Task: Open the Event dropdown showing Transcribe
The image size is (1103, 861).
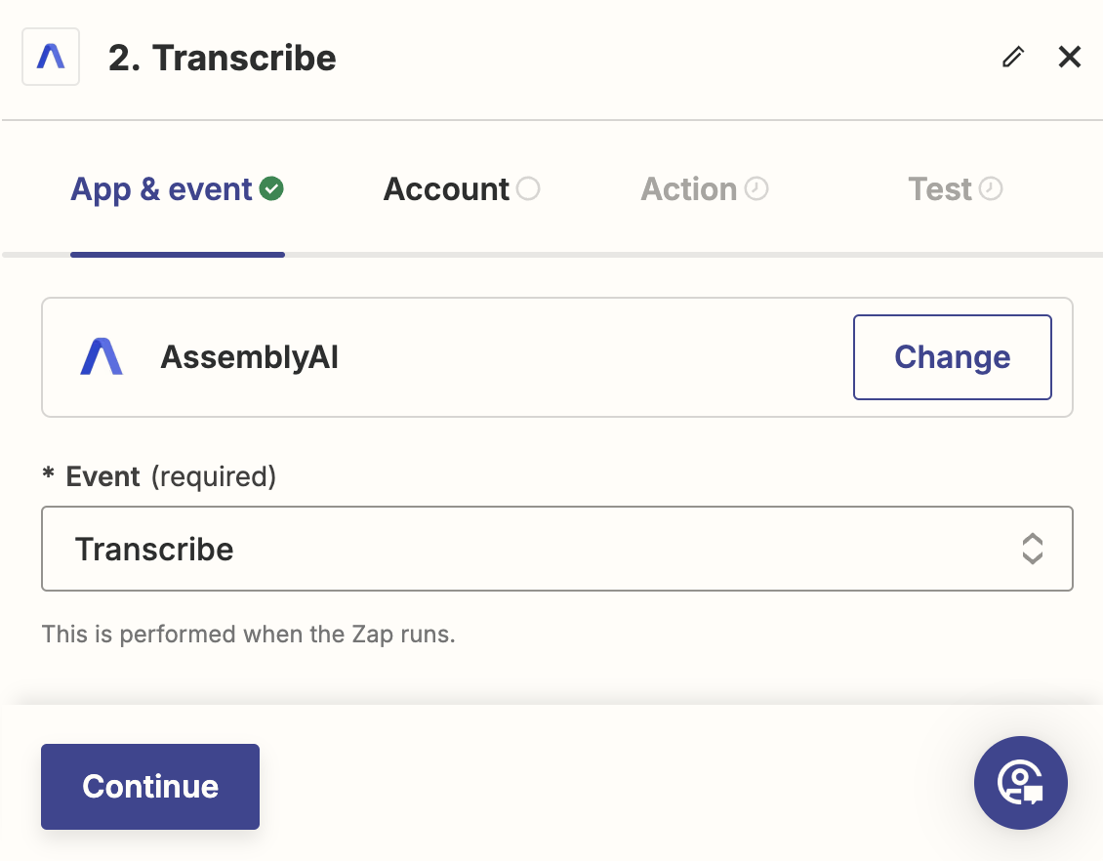Action: [556, 549]
